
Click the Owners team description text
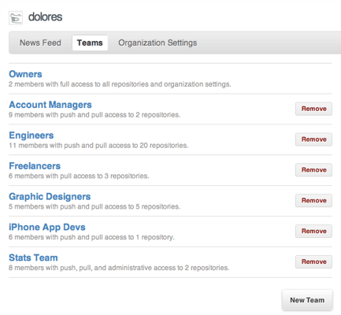120,84
